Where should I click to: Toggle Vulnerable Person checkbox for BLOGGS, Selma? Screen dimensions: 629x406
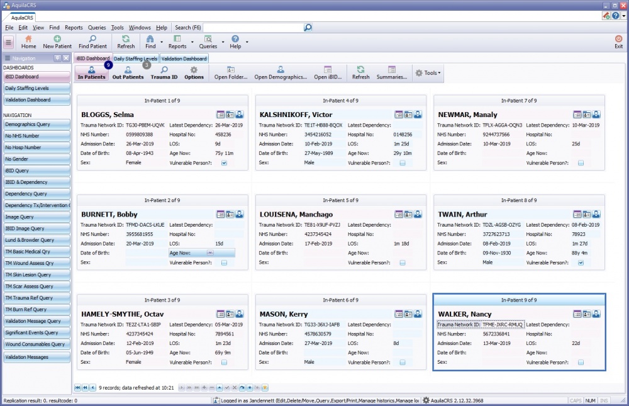point(224,163)
